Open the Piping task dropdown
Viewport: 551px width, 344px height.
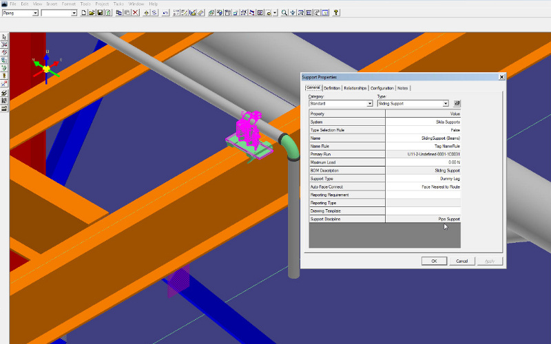pyautogui.click(x=35, y=13)
